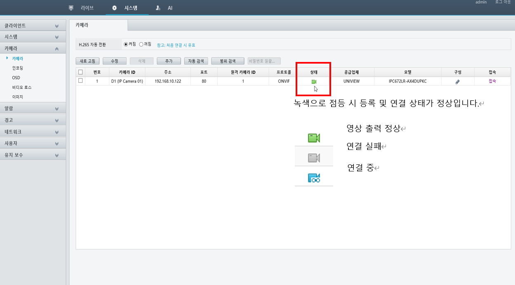Click the gray connection-failed camera icon
Viewport: 515px width, 285px height.
314,158
